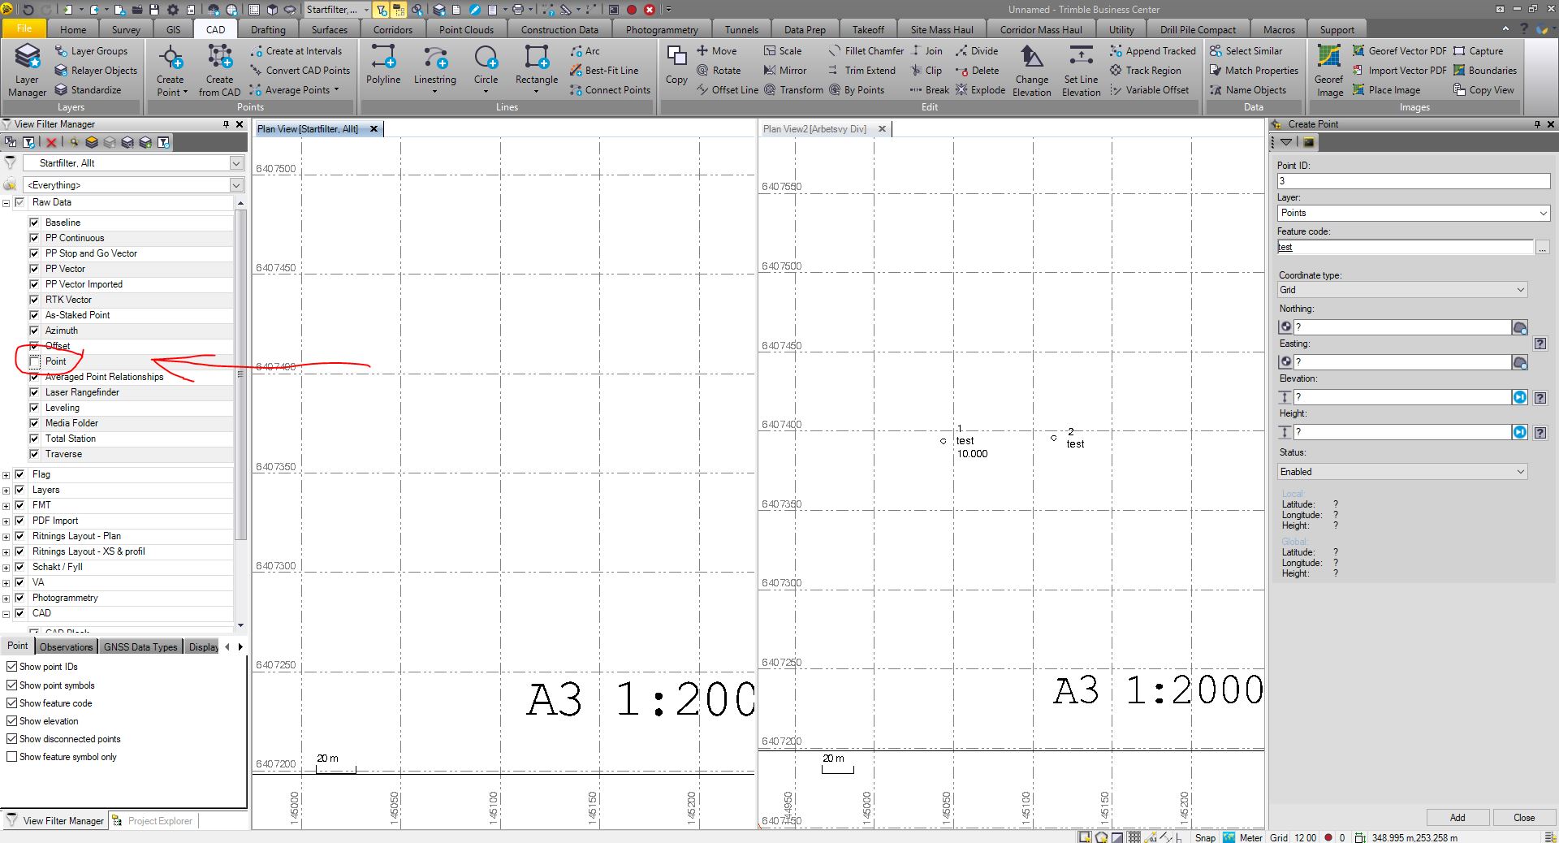Click the Add button
This screenshot has height=843, width=1559.
tap(1458, 818)
